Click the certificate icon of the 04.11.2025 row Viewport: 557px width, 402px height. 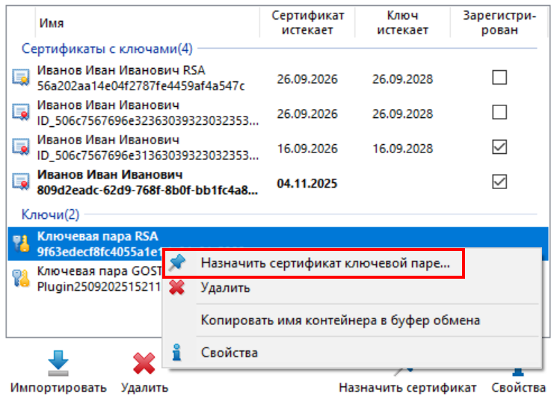point(20,182)
